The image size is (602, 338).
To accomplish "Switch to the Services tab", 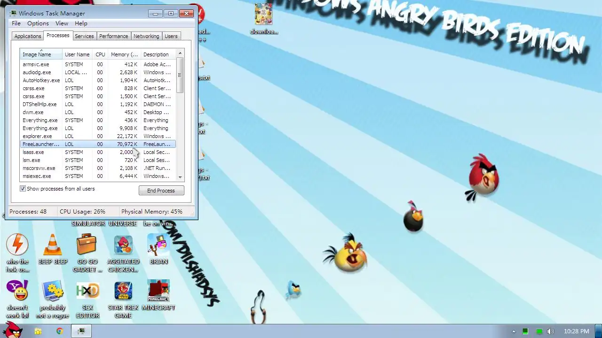I will coord(84,36).
